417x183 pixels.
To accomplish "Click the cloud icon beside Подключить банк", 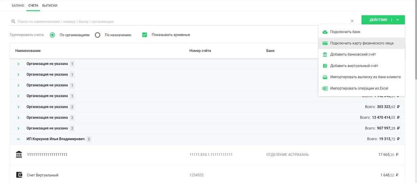I will tap(325, 32).
